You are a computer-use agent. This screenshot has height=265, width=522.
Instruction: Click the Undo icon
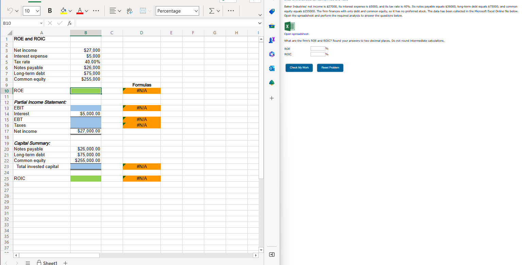(x=10, y=11)
